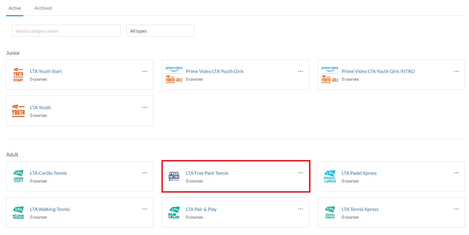
Task: Open options menu for LTA Youth
Action: (x=145, y=107)
